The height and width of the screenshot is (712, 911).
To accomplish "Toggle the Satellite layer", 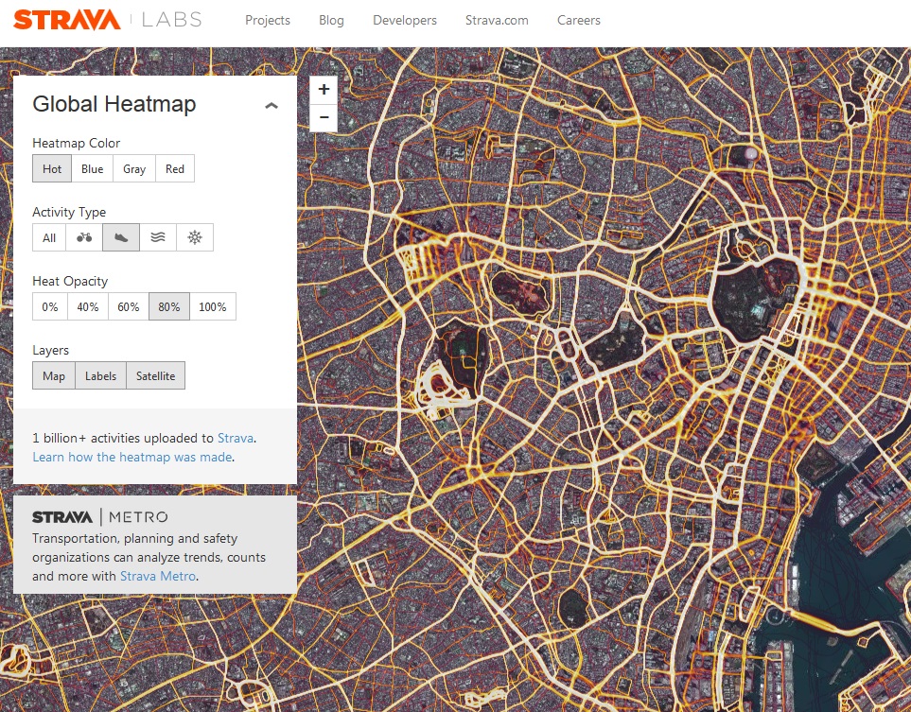I will click(156, 375).
